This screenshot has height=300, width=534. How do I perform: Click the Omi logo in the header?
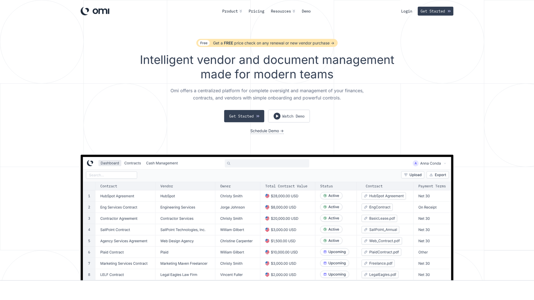pyautogui.click(x=95, y=11)
